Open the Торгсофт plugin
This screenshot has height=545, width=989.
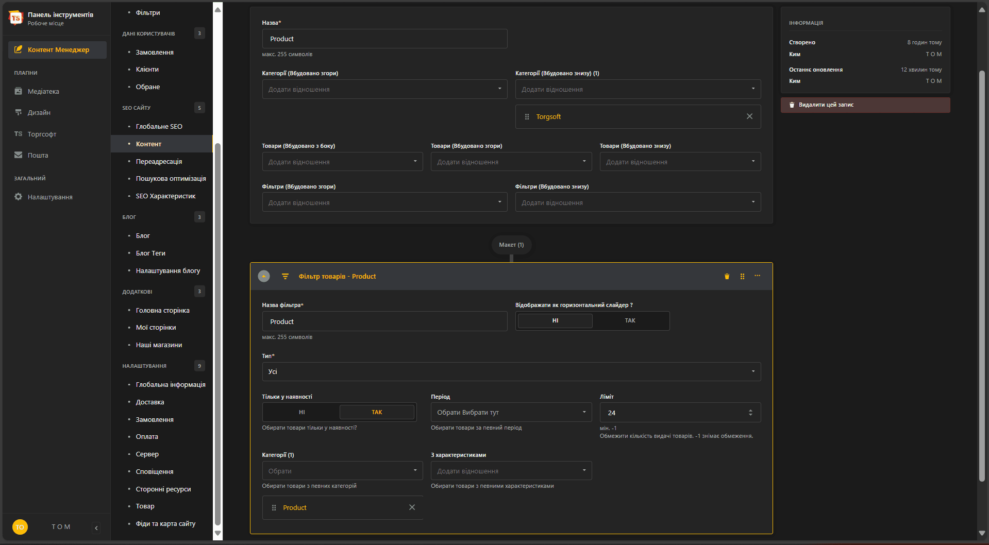click(x=42, y=134)
